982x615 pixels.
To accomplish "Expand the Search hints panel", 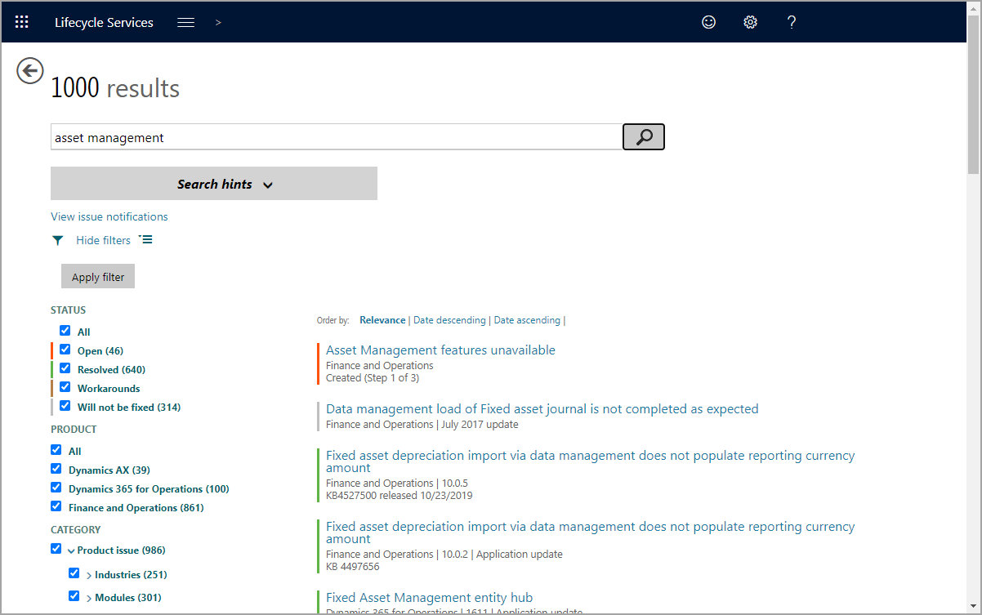I will click(x=214, y=184).
